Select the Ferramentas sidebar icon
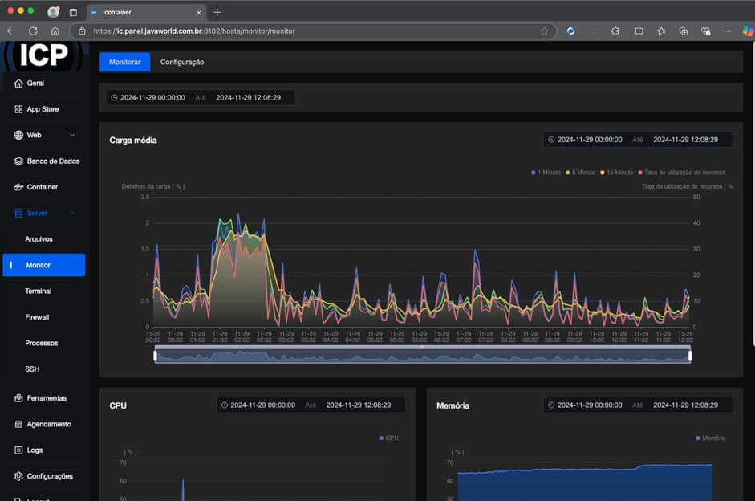Screen dimensions: 755x501 18,397
